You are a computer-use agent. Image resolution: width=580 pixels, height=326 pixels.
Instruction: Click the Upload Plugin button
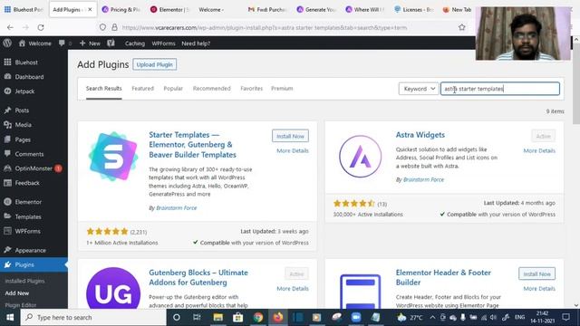pos(155,64)
